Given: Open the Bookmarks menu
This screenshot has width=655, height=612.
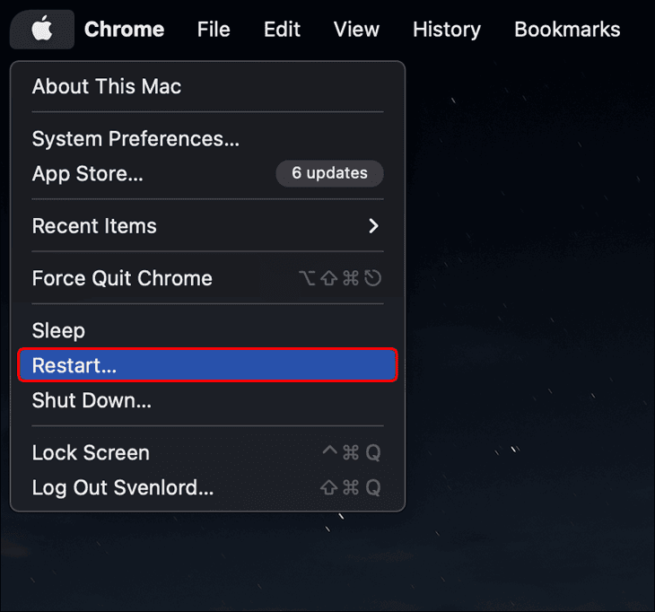Looking at the screenshot, I should pos(567,30).
